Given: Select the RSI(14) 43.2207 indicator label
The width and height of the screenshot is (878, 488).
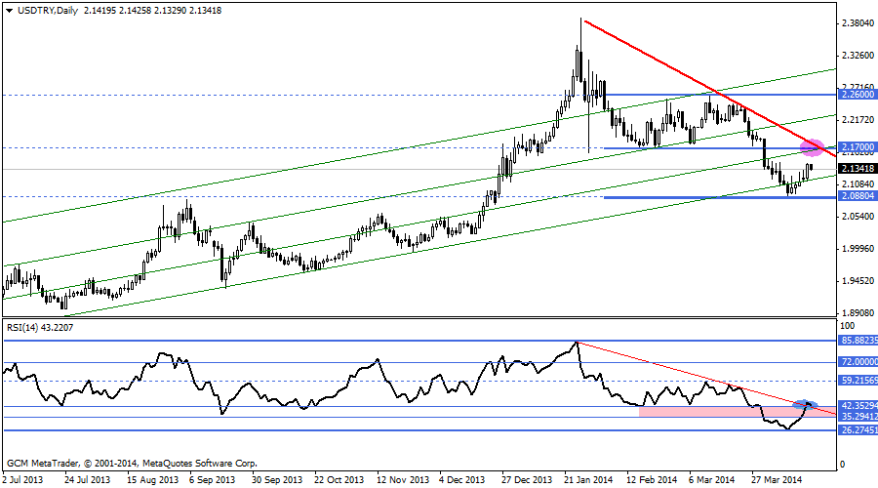Looking at the screenshot, I should [40, 328].
